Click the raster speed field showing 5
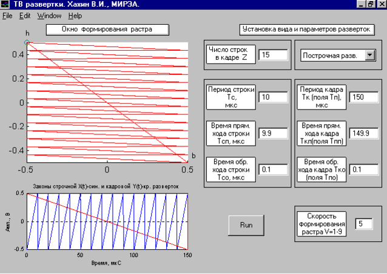This screenshot has height=274, width=387. pyautogui.click(x=364, y=224)
